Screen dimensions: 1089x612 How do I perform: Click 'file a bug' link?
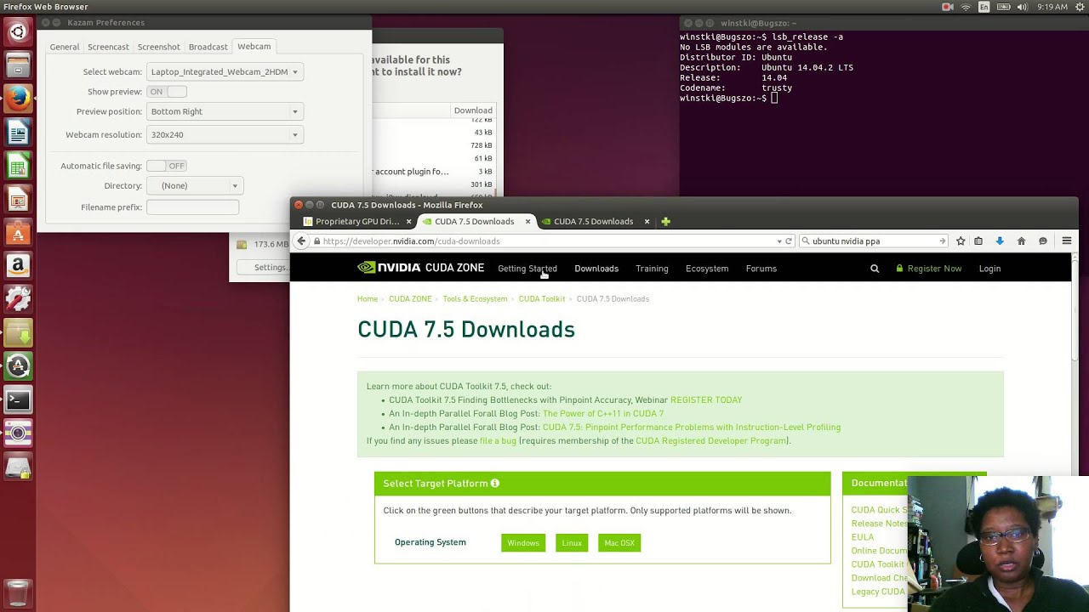pos(498,441)
